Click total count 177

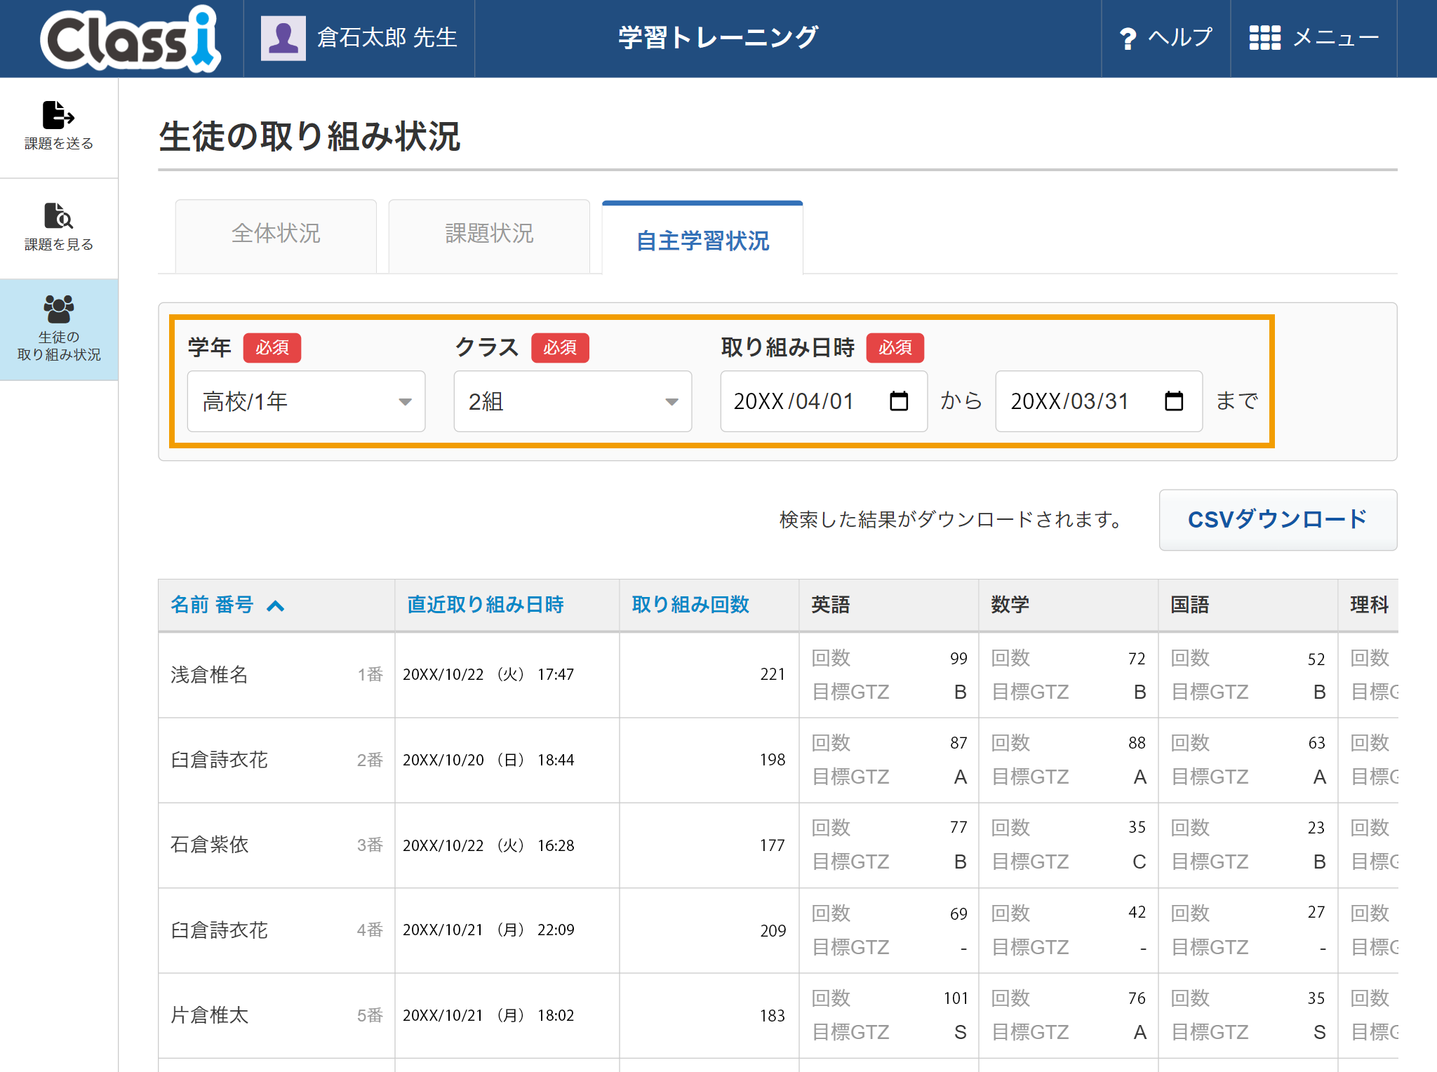773,845
